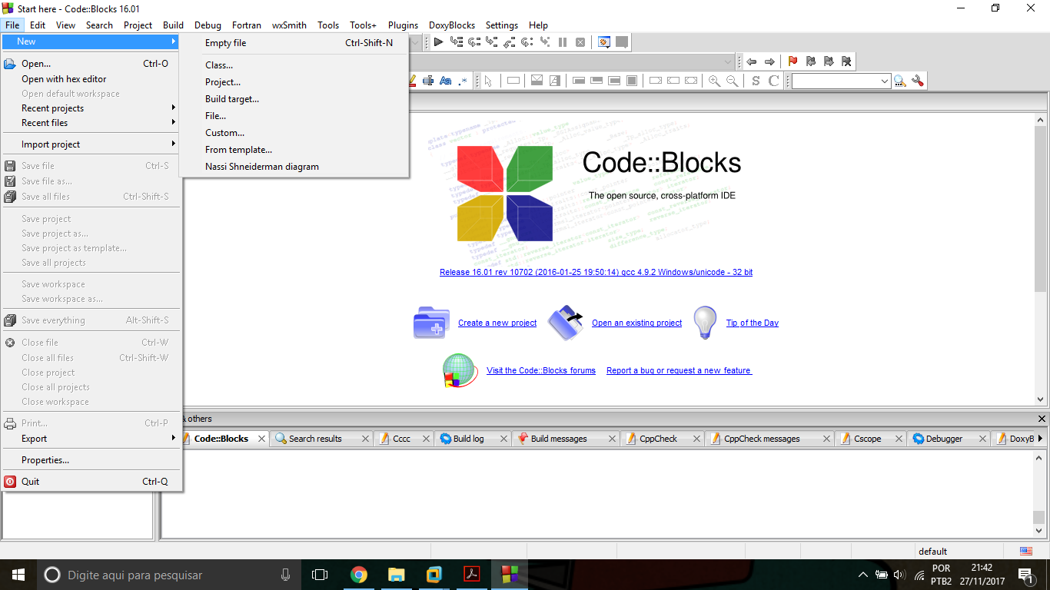Select Open with hex editor
This screenshot has height=590, width=1050.
tap(91, 79)
